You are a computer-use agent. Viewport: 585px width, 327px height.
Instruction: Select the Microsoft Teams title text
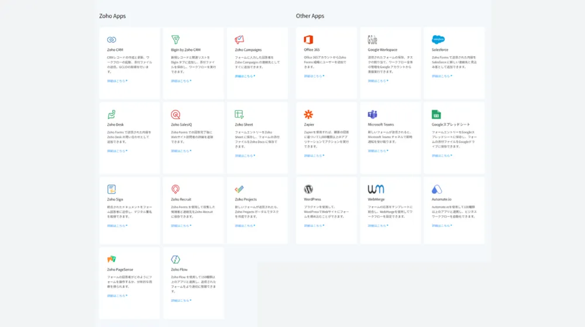click(x=381, y=125)
